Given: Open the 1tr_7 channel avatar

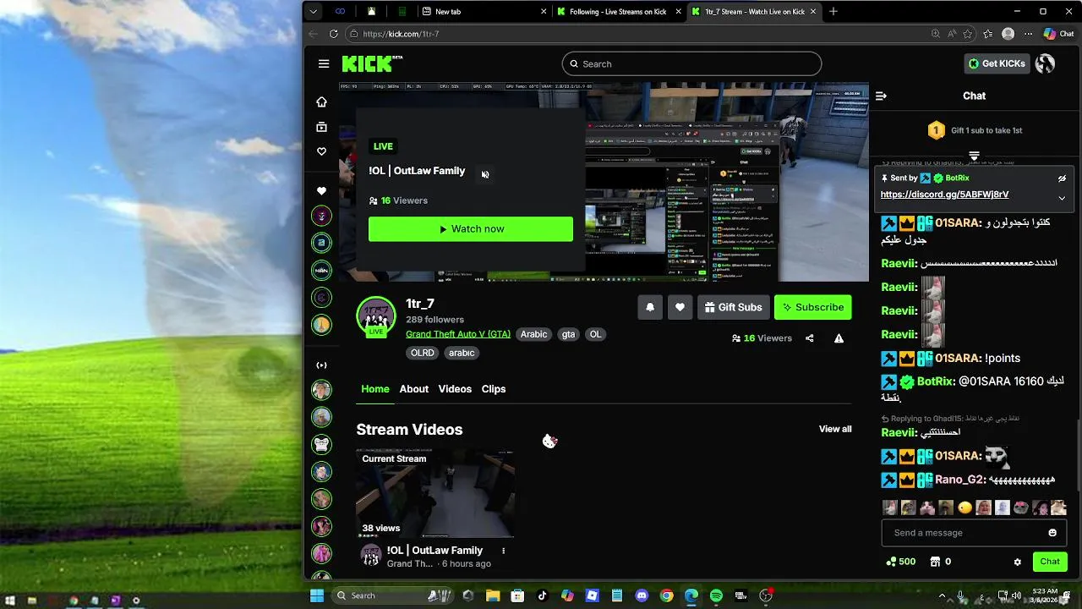Looking at the screenshot, I should pos(376,317).
